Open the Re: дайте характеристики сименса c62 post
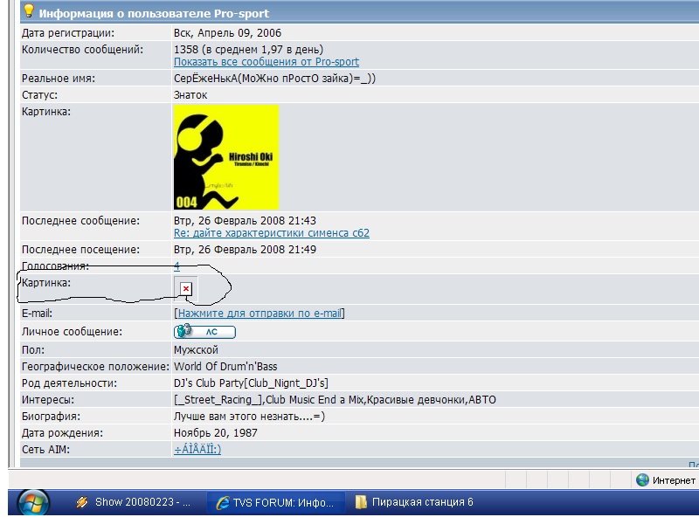This screenshot has height=524, width=699. pyautogui.click(x=271, y=233)
